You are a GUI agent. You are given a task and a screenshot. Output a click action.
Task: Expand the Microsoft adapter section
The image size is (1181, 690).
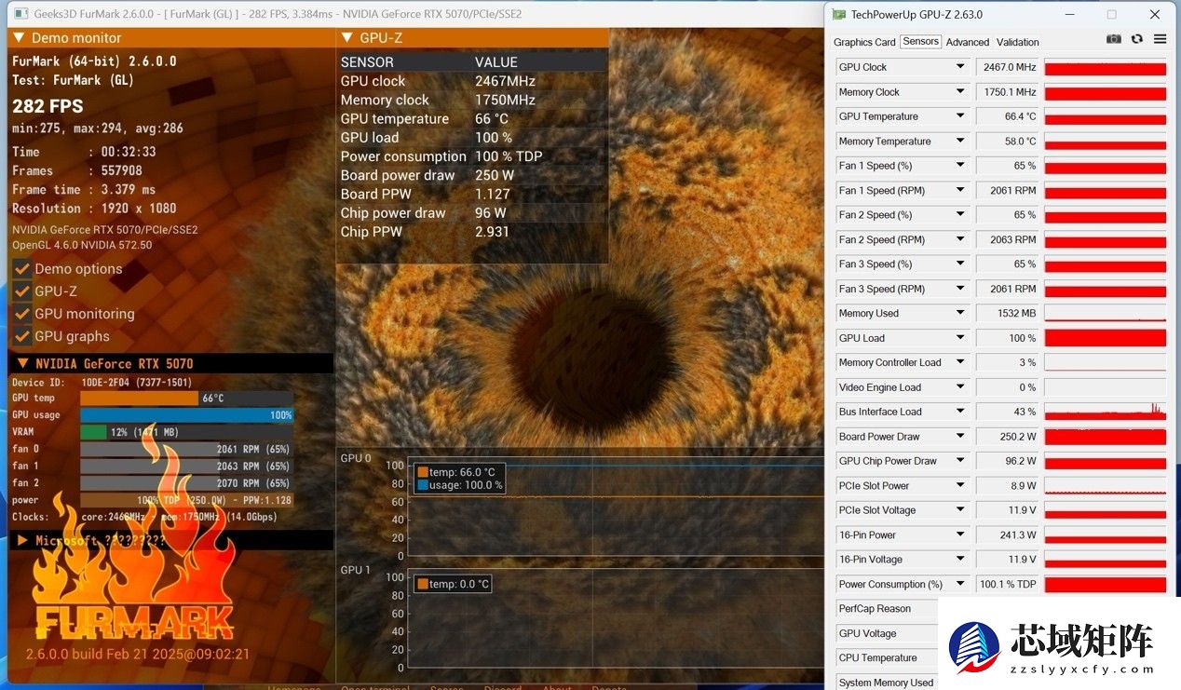click(22, 540)
